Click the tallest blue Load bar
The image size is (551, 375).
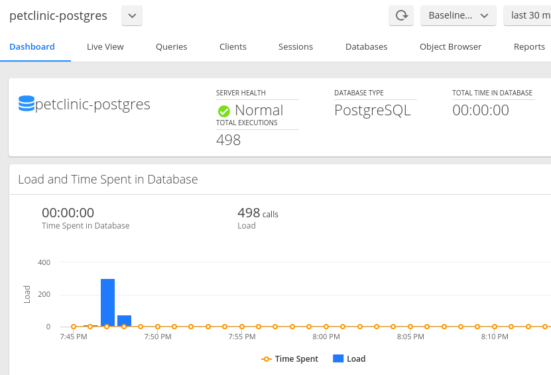107,303
